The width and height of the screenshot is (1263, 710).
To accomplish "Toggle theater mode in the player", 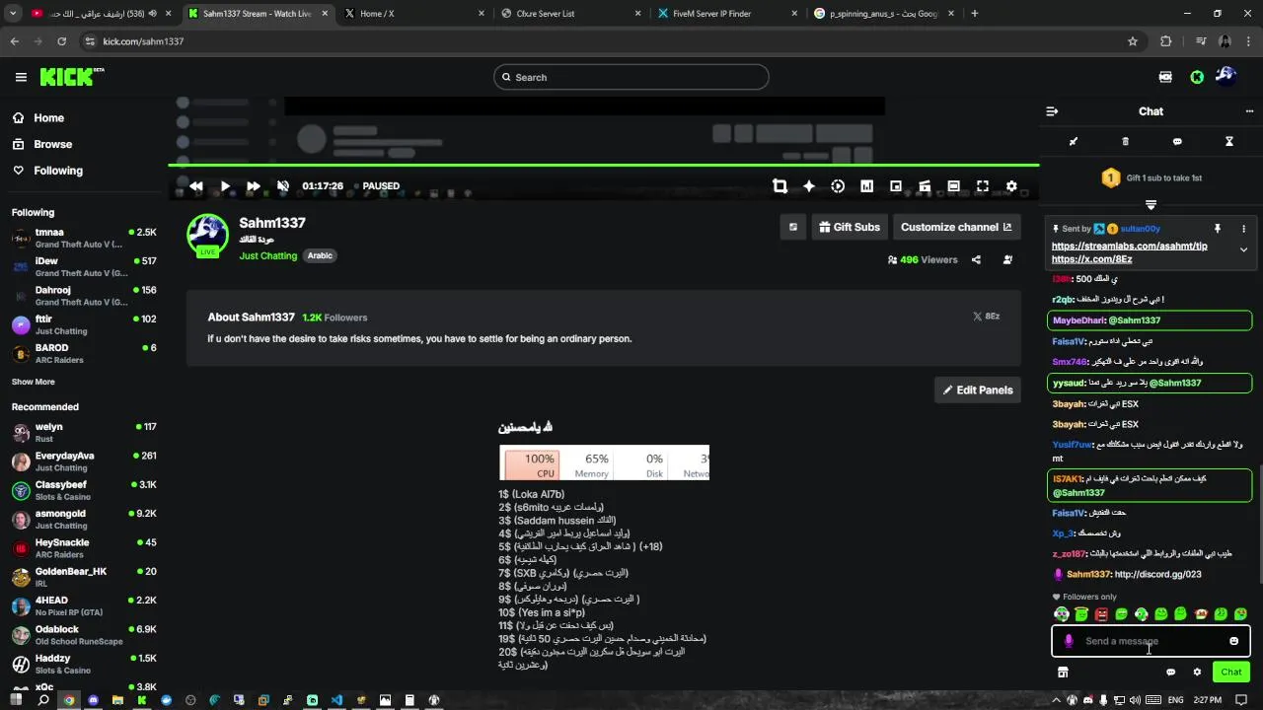I will click(953, 185).
